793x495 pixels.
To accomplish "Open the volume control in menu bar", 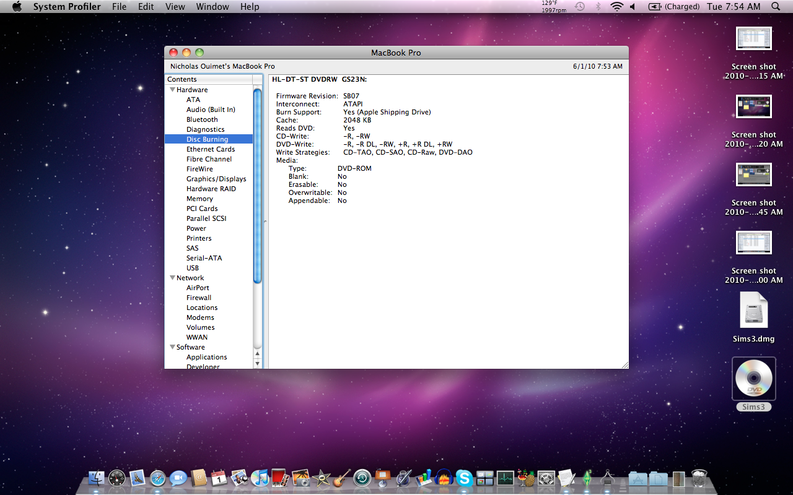I will pos(633,6).
